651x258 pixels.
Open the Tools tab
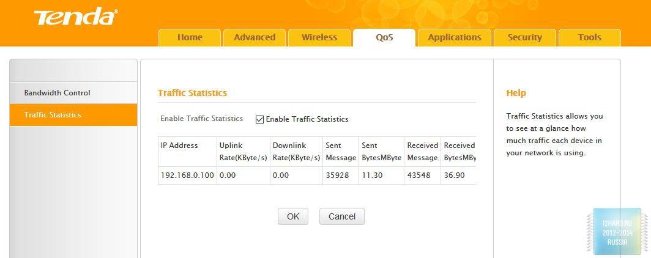(x=589, y=37)
